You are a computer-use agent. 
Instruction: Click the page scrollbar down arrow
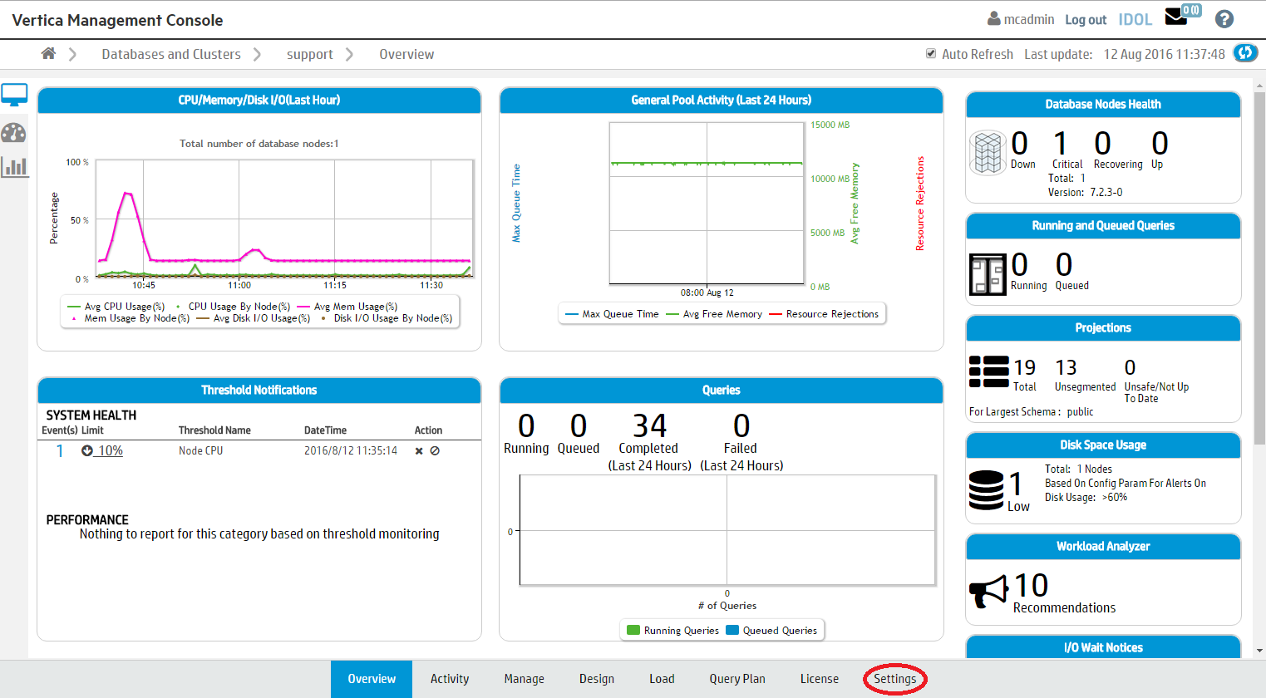pyautogui.click(x=1259, y=651)
